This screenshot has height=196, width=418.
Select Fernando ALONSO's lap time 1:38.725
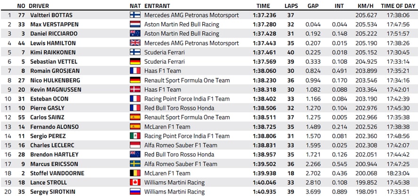(x=265, y=127)
